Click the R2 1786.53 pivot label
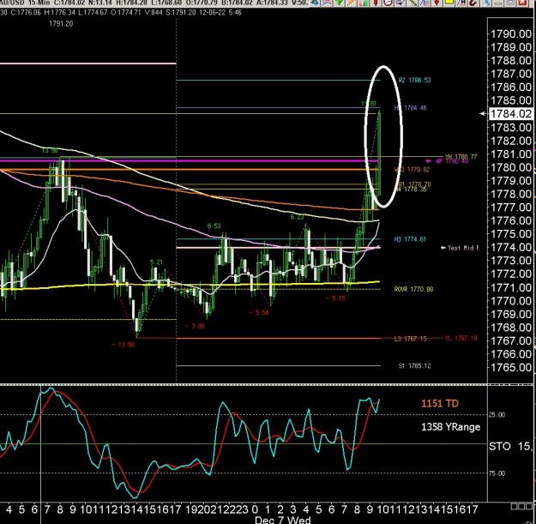Image resolution: width=536 pixels, height=524 pixels. pyautogui.click(x=414, y=81)
